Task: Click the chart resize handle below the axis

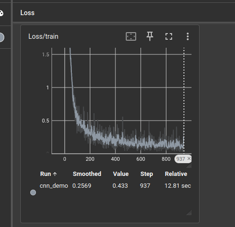Action: (189, 166)
